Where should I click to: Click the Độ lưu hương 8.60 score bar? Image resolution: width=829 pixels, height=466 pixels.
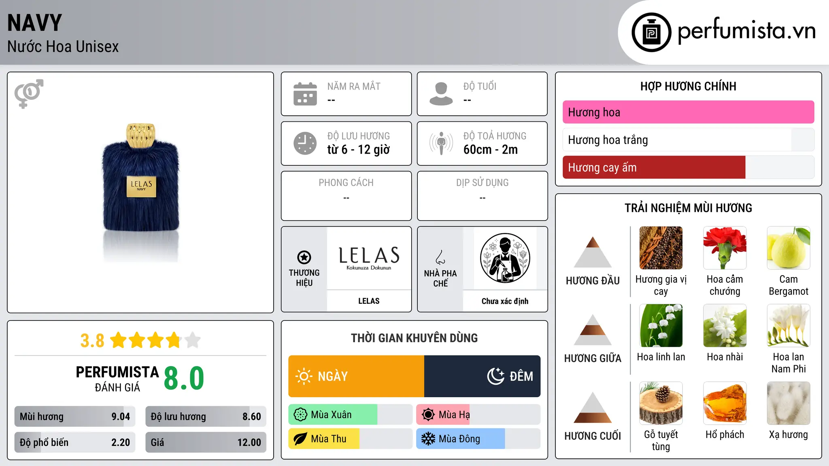tap(206, 416)
